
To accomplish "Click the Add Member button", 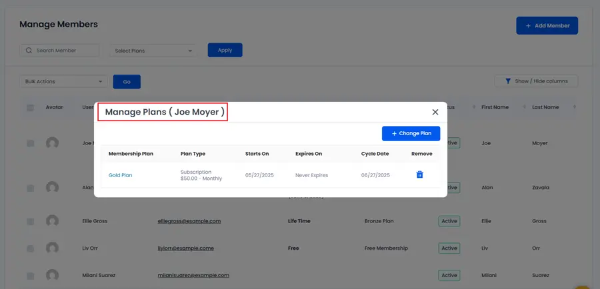I will tap(547, 25).
